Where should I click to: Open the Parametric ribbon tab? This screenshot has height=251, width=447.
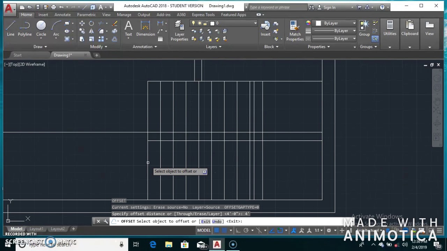pyautogui.click(x=86, y=15)
